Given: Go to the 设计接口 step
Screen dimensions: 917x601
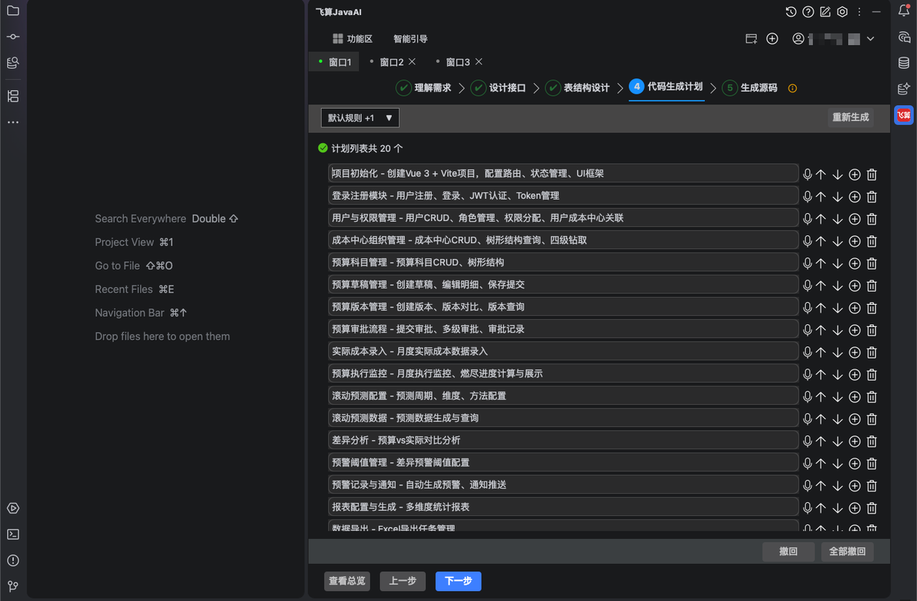Looking at the screenshot, I should (499, 88).
